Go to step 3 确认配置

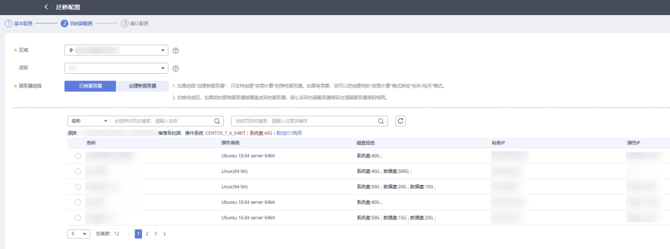135,24
